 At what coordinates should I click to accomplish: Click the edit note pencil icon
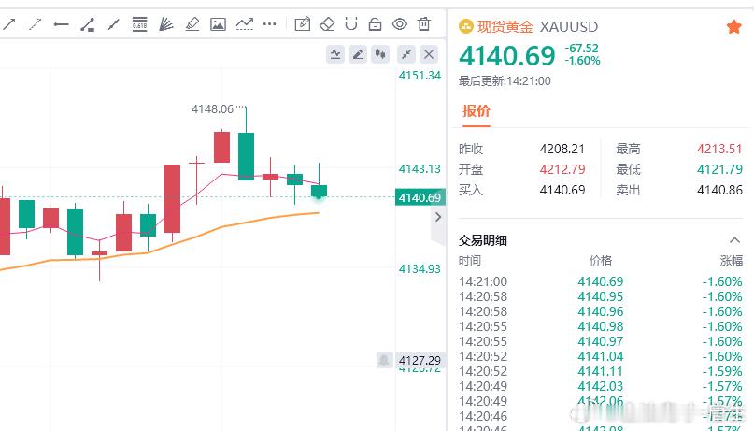tap(303, 23)
